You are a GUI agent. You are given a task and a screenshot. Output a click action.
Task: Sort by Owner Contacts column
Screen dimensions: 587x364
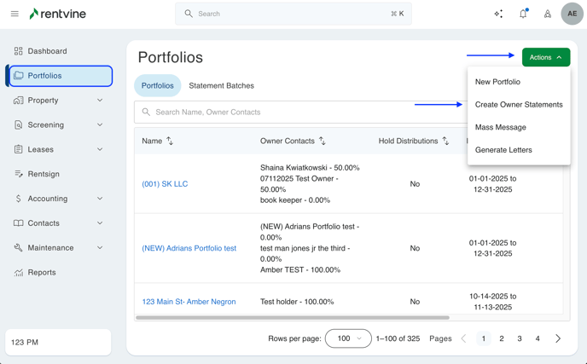(x=323, y=142)
